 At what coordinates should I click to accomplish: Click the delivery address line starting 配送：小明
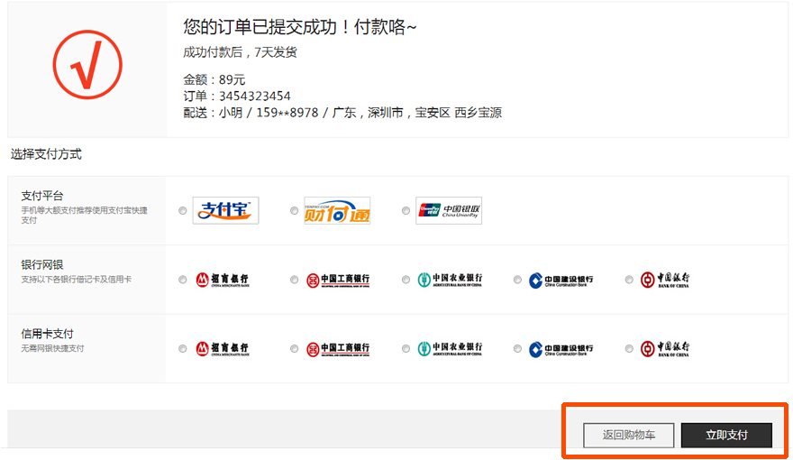coord(342,113)
